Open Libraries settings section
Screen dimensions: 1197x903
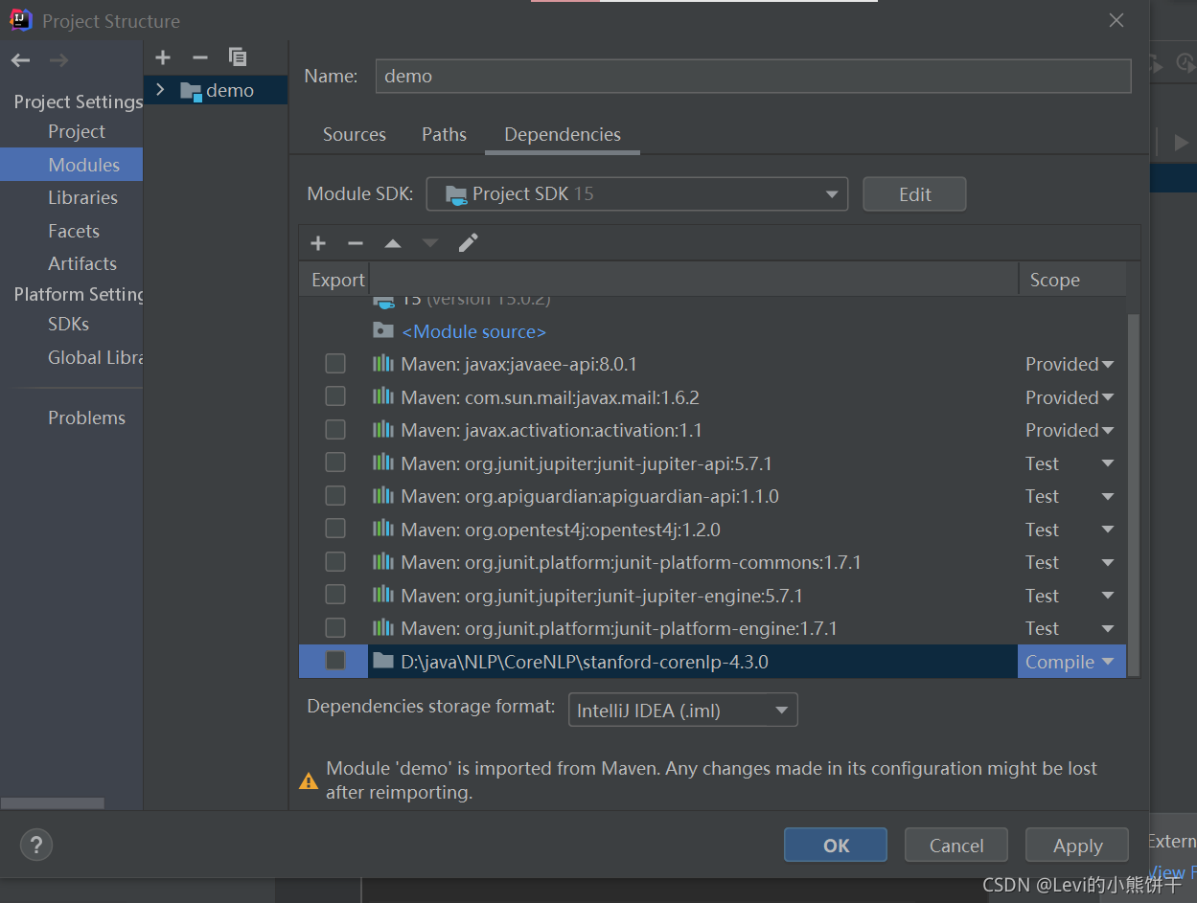[x=83, y=197]
